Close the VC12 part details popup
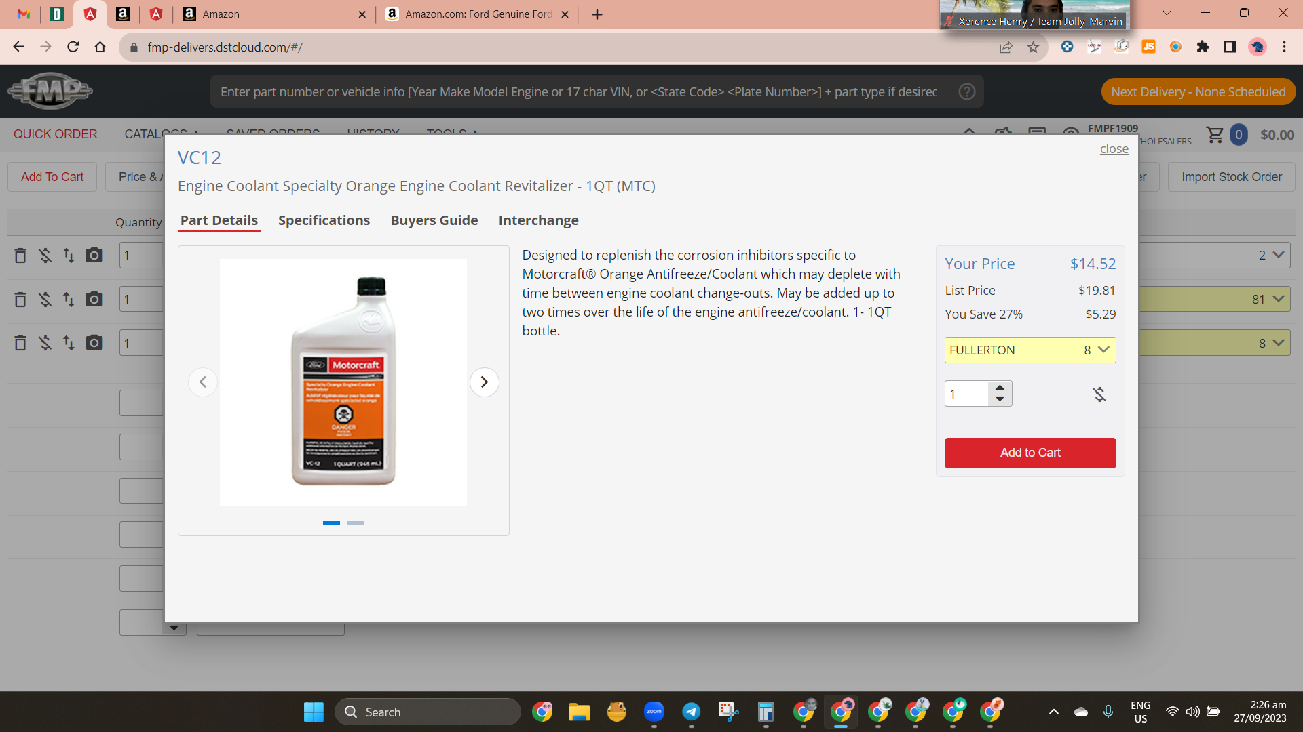The height and width of the screenshot is (732, 1303). (1114, 148)
